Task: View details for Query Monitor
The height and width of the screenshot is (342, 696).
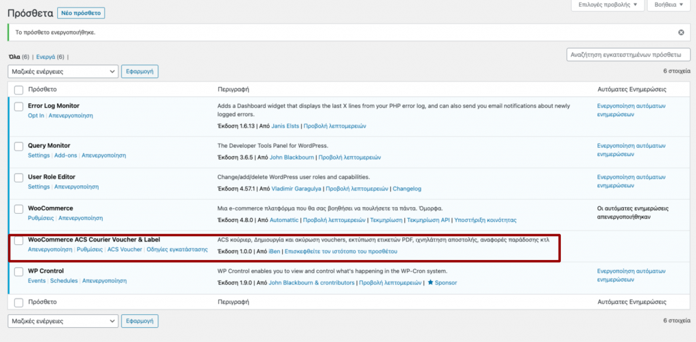Action: tap(349, 157)
